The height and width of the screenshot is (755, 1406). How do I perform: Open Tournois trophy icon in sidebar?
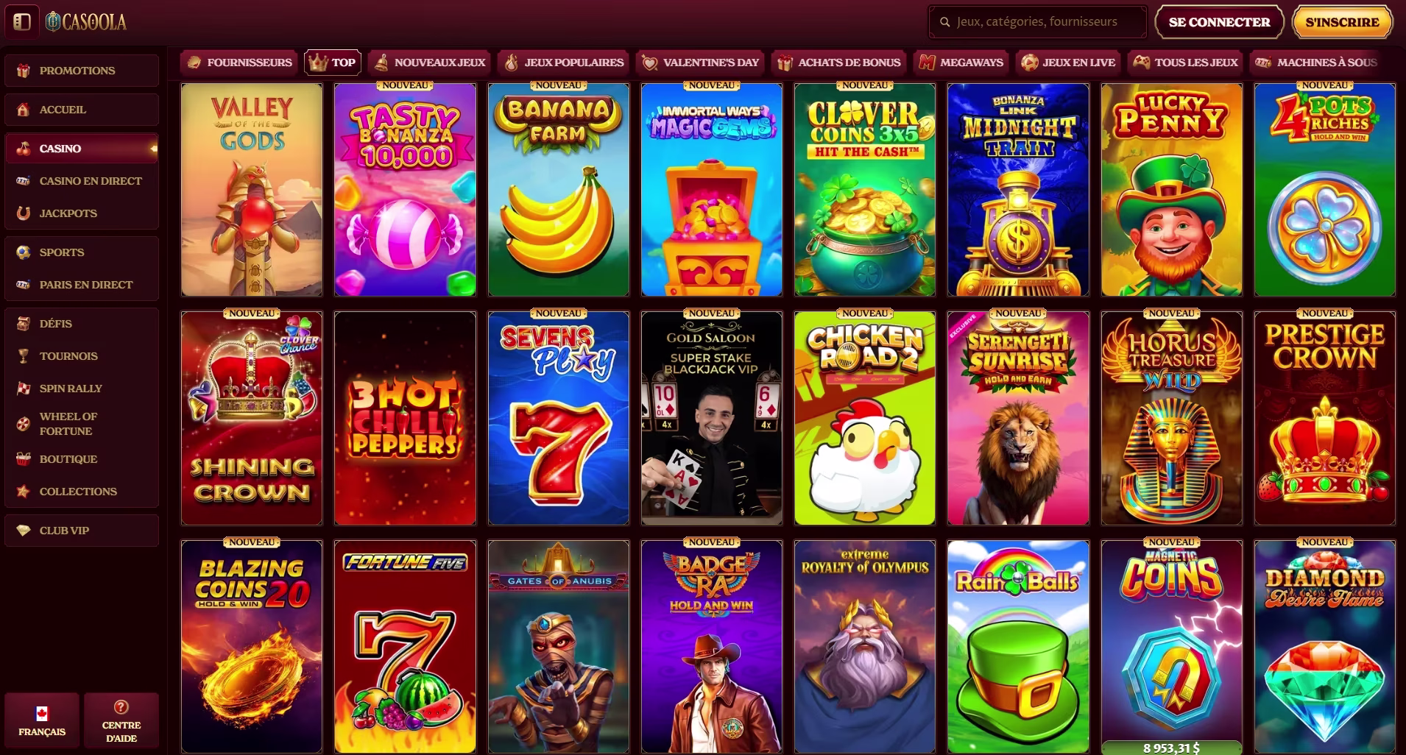[x=24, y=356]
